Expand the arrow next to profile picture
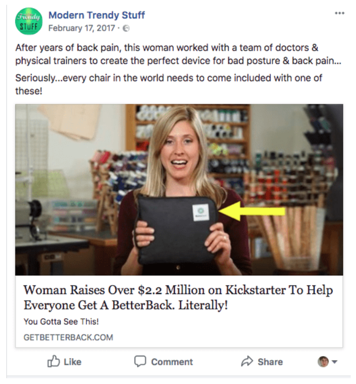The width and height of the screenshot is (356, 384). coord(335,362)
